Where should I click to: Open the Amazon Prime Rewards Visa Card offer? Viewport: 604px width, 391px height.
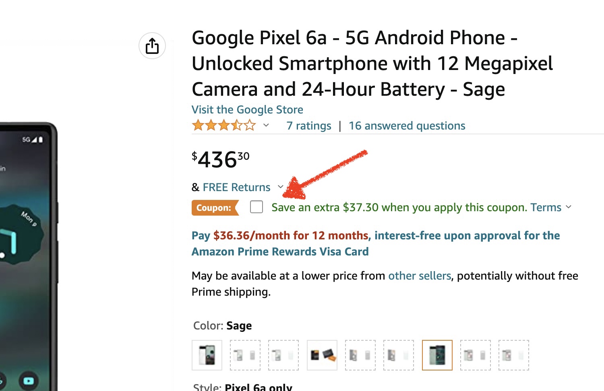(280, 251)
